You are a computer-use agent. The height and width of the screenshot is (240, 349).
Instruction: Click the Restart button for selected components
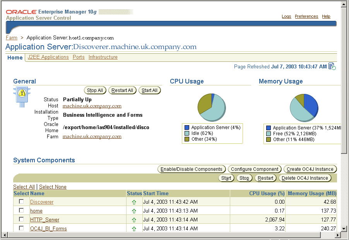pos(265,178)
